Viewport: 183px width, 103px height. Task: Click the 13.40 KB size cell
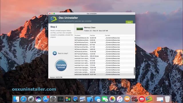pos(93,70)
